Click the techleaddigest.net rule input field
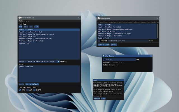 point(128,41)
